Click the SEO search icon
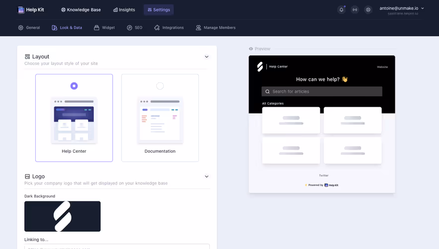 [x=129, y=28]
